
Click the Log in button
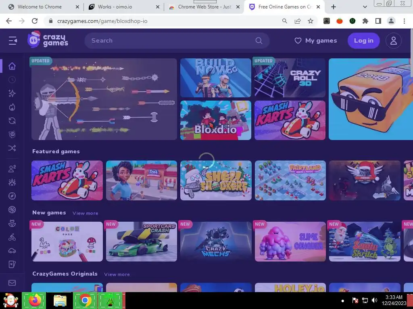tap(363, 41)
